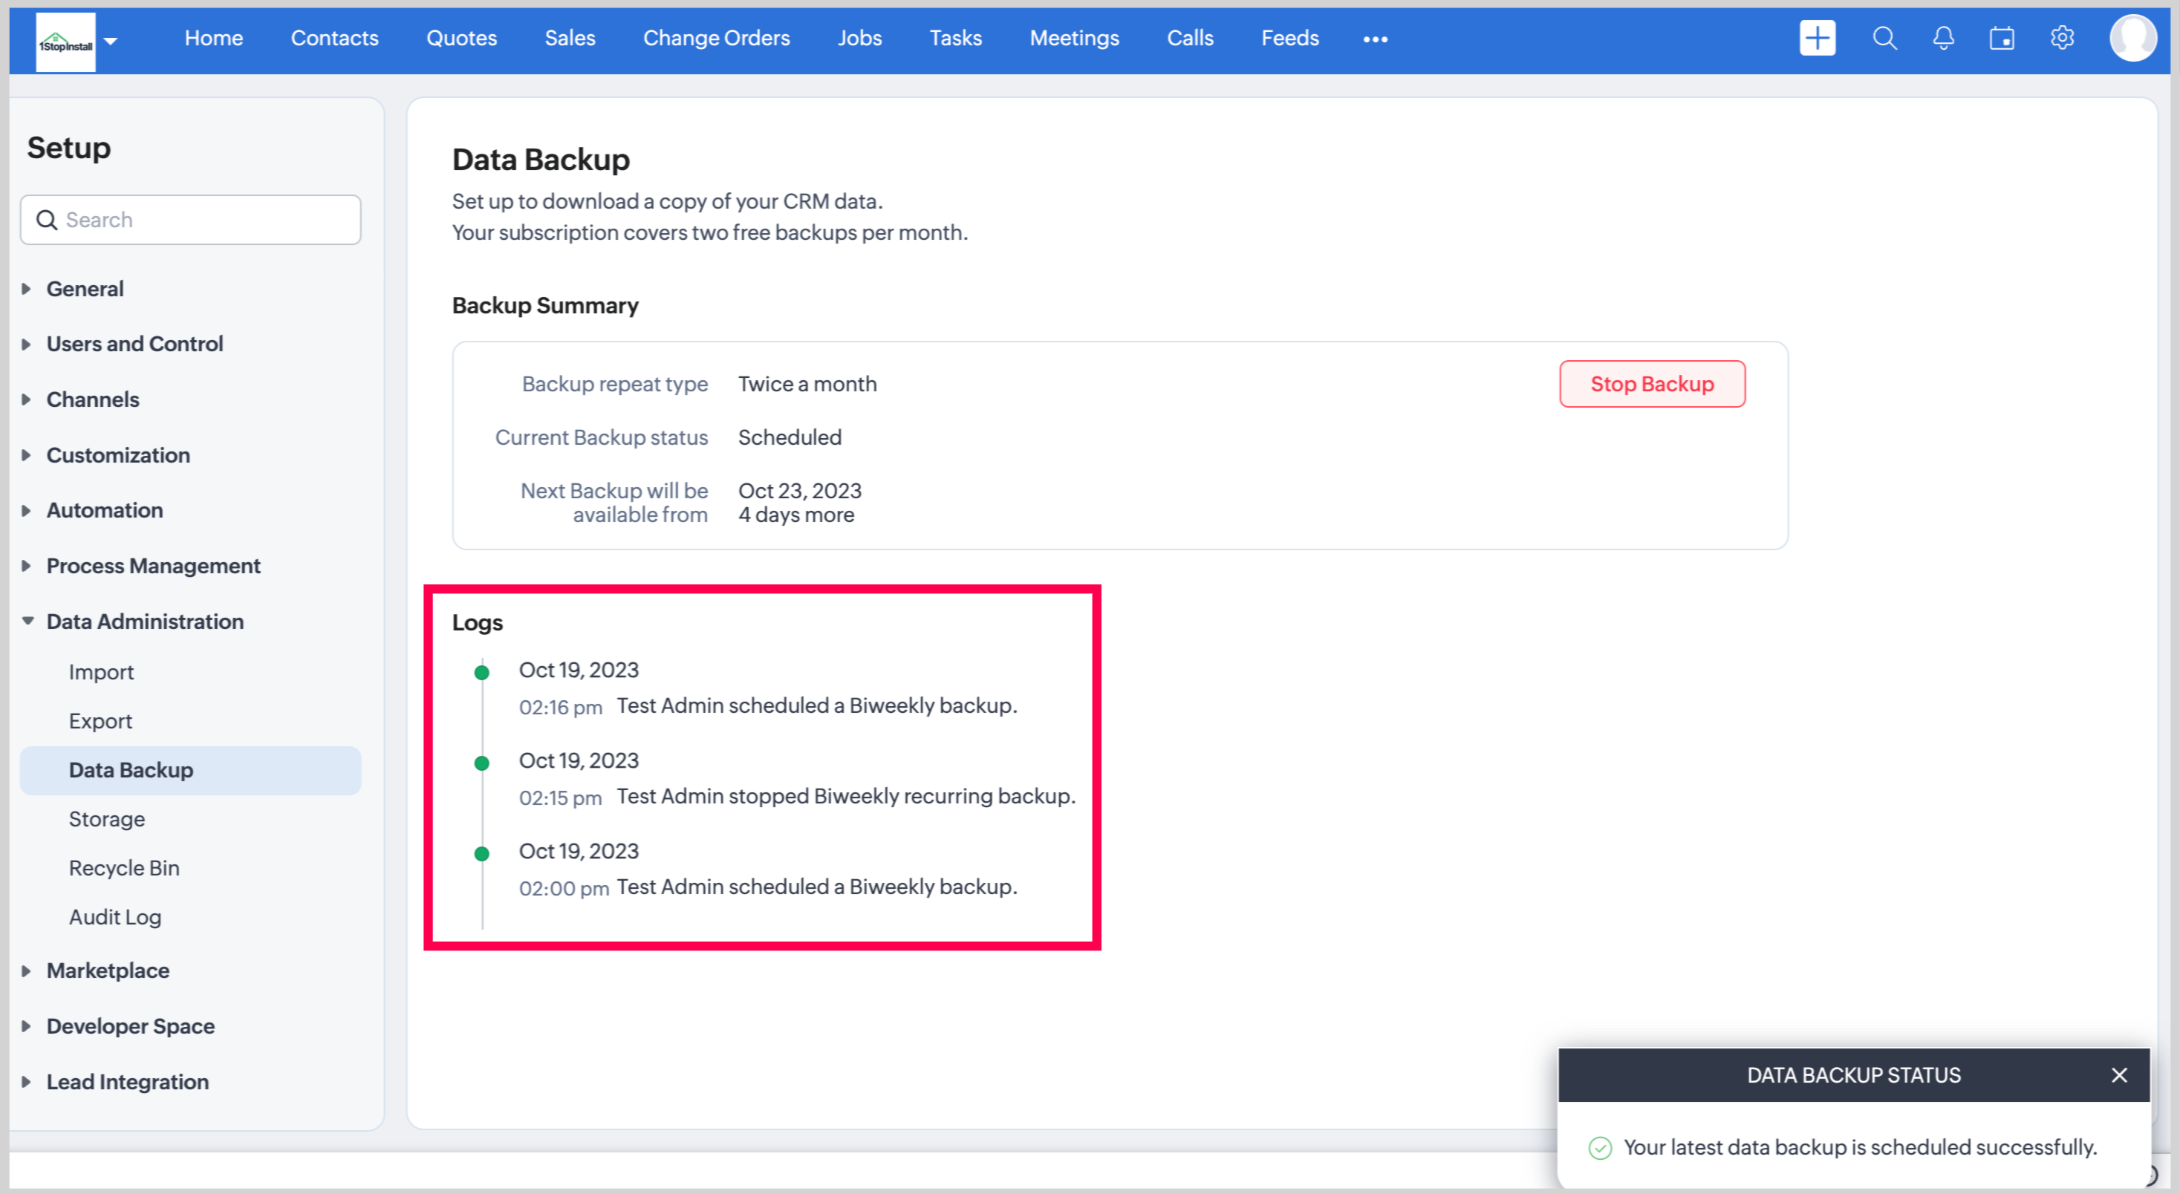Open the user profile avatar

2132,38
